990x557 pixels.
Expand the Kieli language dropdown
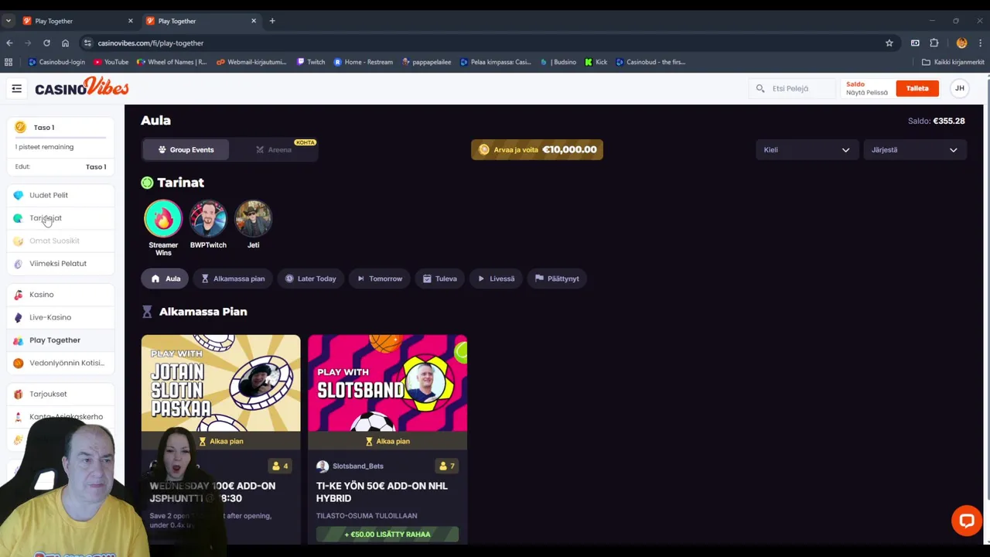point(806,150)
